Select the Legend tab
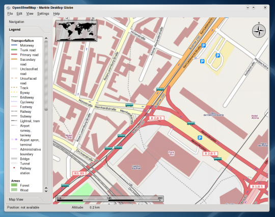 15,30
